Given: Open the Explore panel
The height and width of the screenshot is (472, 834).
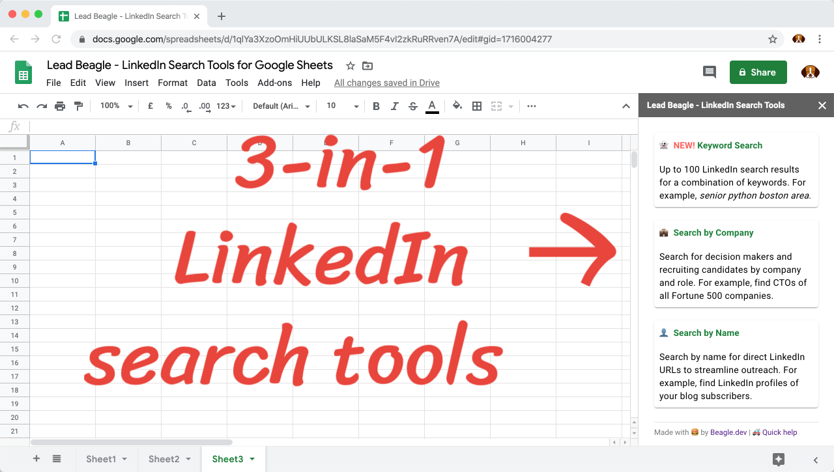Looking at the screenshot, I should tap(779, 460).
